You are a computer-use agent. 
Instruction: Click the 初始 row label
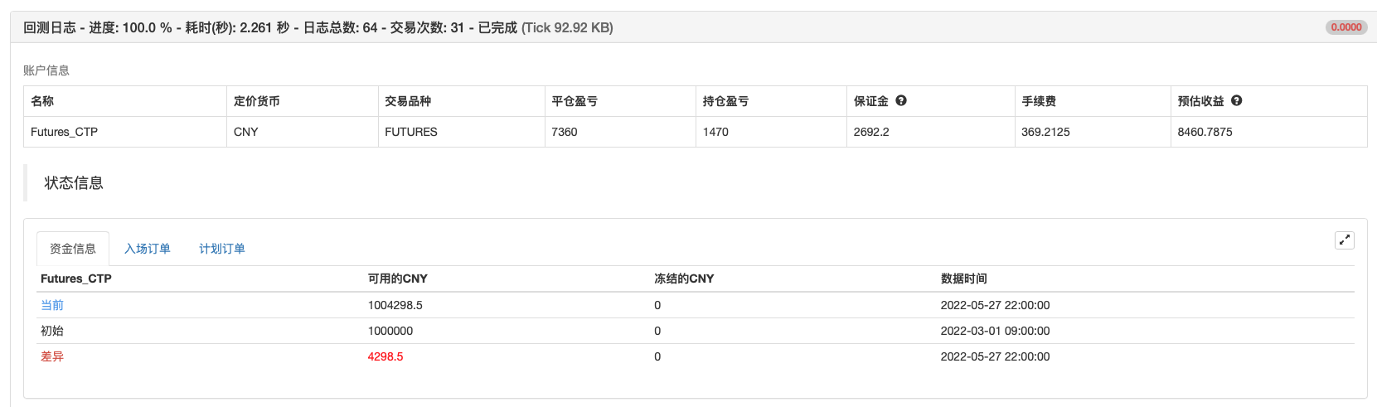click(52, 331)
